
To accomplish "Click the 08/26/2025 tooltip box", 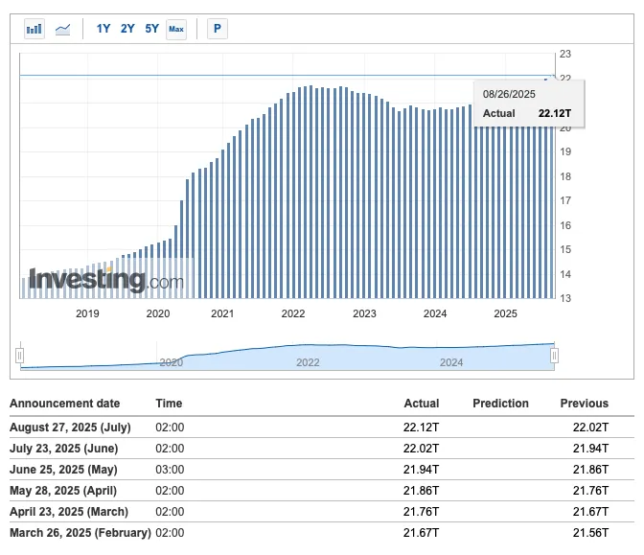I will click(x=529, y=104).
